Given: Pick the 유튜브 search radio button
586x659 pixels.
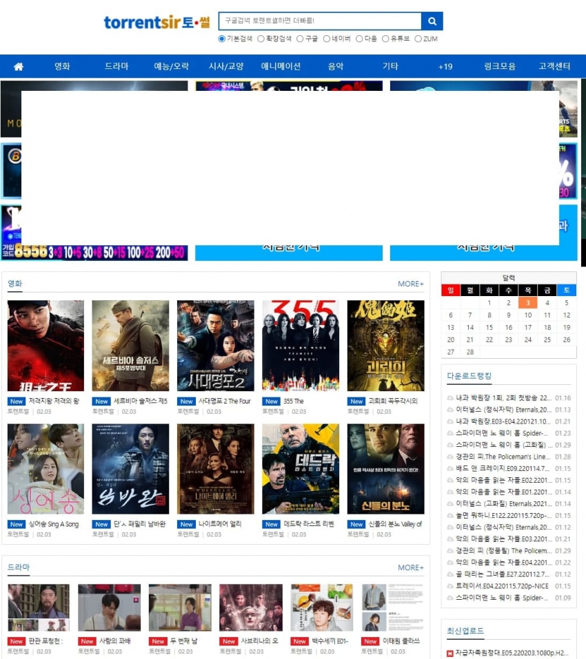Looking at the screenshot, I should point(385,39).
